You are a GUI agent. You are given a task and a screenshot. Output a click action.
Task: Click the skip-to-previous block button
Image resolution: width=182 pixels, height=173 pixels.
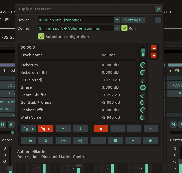[x=63, y=140]
